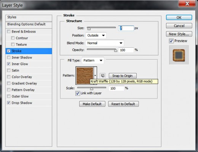Close the Layer Style dialog

(x=187, y=3)
